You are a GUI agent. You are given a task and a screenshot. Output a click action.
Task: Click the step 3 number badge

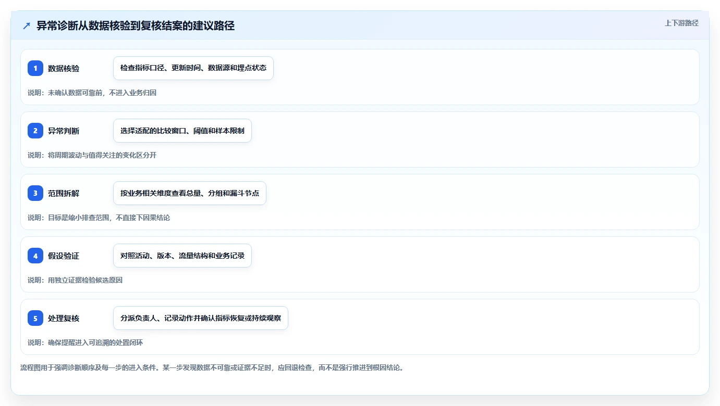35,193
